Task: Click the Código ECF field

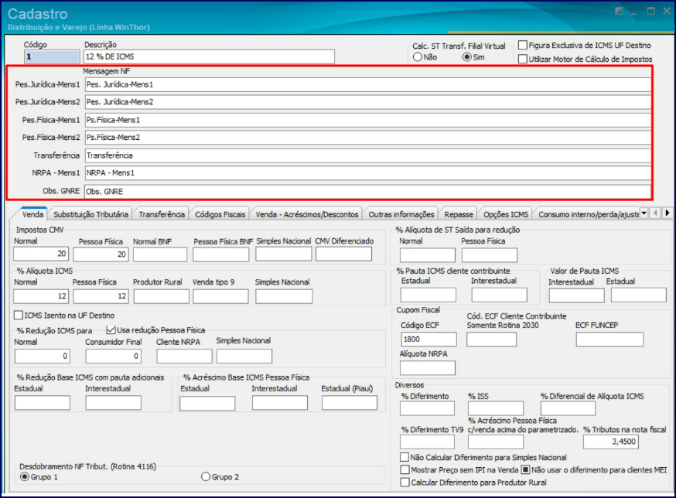Action: pos(428,339)
